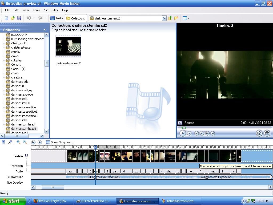Toggle the Tasks pane
Image resolution: width=273 pixels, height=205 pixels.
57,18
